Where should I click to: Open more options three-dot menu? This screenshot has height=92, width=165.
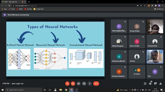tap(90, 84)
